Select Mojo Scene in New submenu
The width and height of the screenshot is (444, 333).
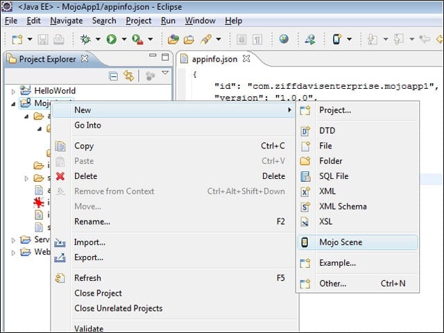(x=358, y=242)
